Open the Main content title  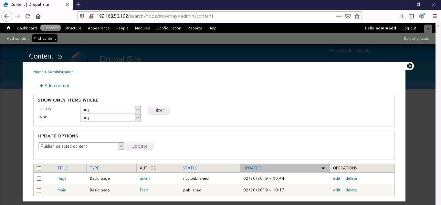(x=62, y=190)
